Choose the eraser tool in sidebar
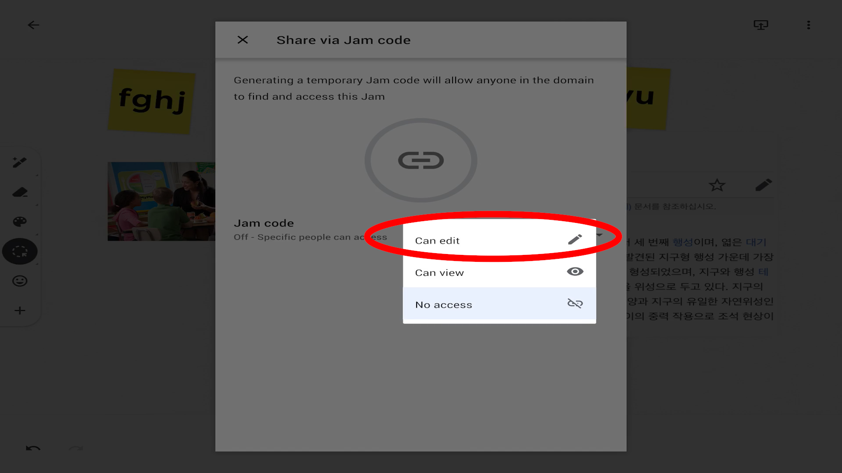Screen dimensions: 842x473 point(20,192)
